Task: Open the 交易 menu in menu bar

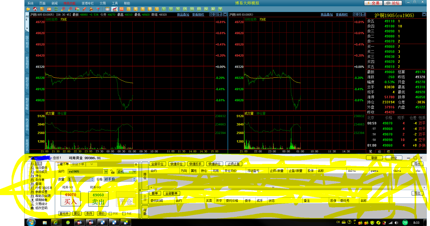Action: 102,3
